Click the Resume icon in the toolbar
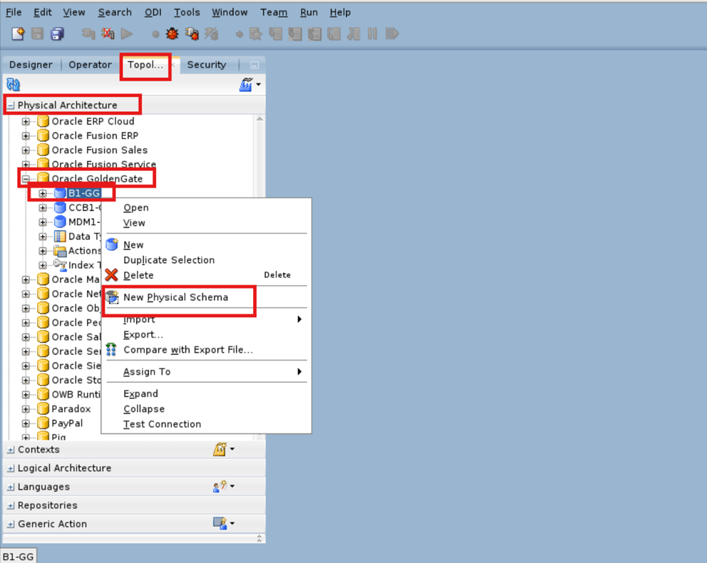The width and height of the screenshot is (707, 563). 391,33
